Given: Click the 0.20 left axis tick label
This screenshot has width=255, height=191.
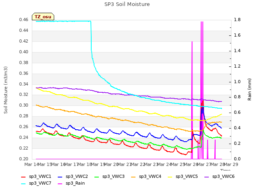Looking at the screenshot, I should [24, 159].
